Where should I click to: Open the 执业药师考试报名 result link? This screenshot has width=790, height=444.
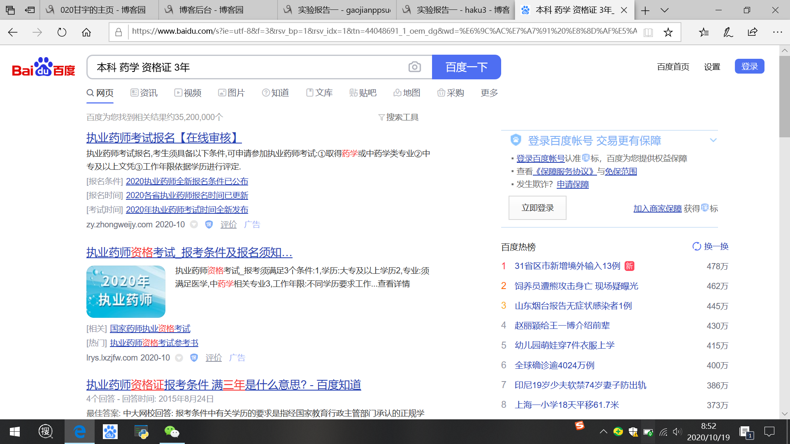[x=164, y=138]
